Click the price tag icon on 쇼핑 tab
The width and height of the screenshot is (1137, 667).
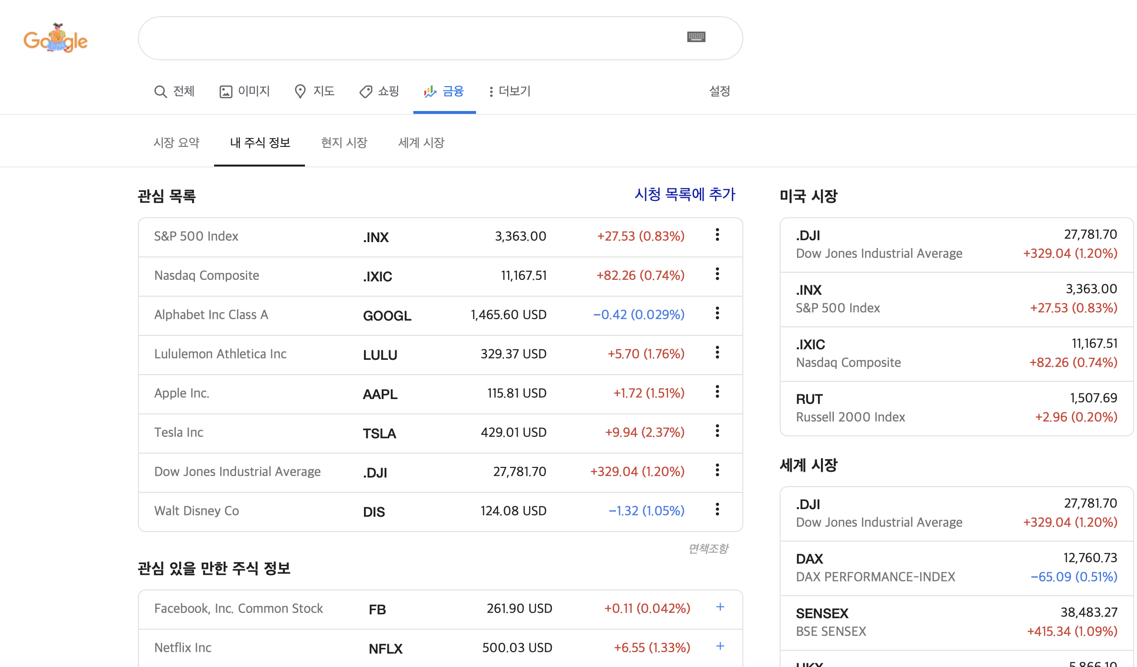(x=365, y=91)
